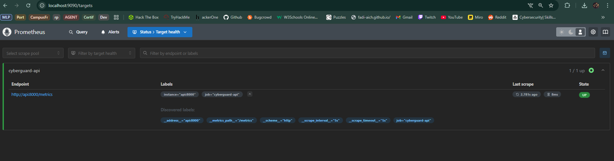Reload the targets page
Screen dimensions: 614x161
[28, 5]
